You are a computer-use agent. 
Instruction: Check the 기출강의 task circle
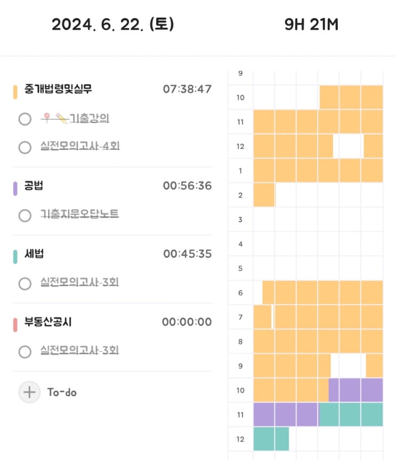pyautogui.click(x=25, y=119)
